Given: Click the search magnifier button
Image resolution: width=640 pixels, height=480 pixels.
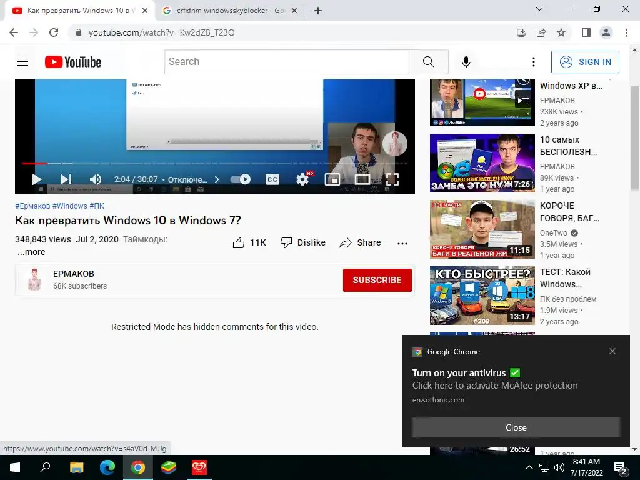Looking at the screenshot, I should [429, 62].
